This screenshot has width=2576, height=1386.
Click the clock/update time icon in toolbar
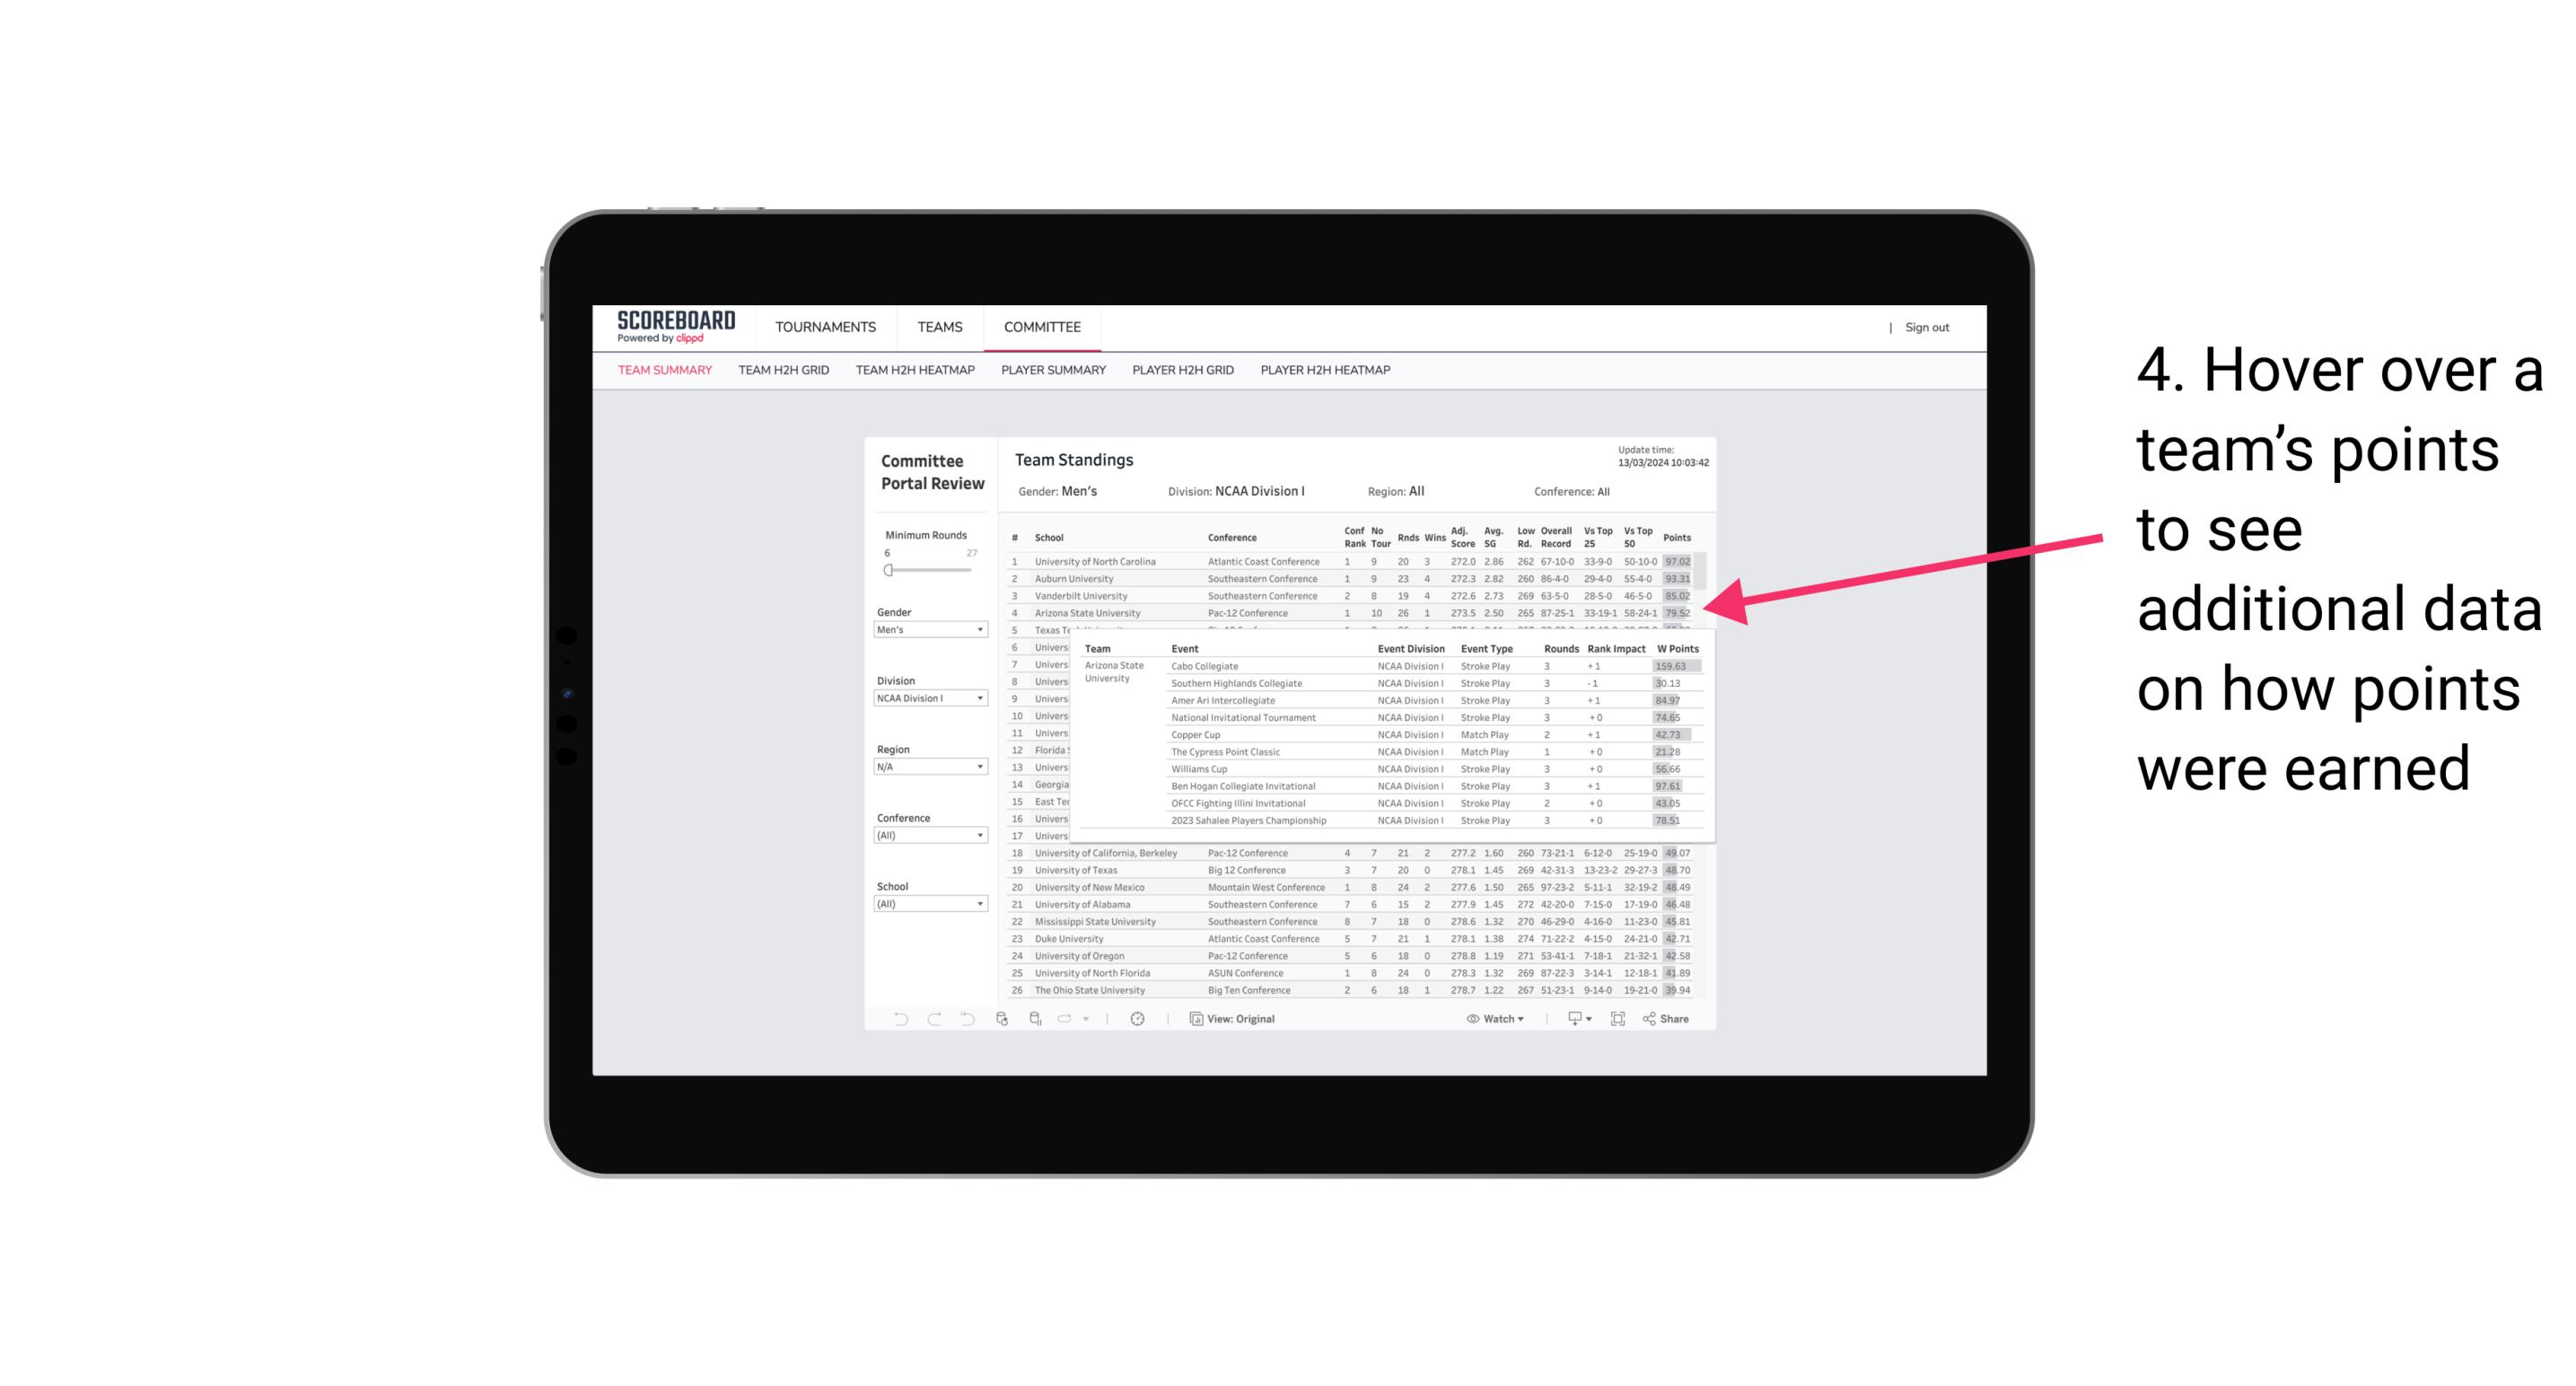1140,1019
